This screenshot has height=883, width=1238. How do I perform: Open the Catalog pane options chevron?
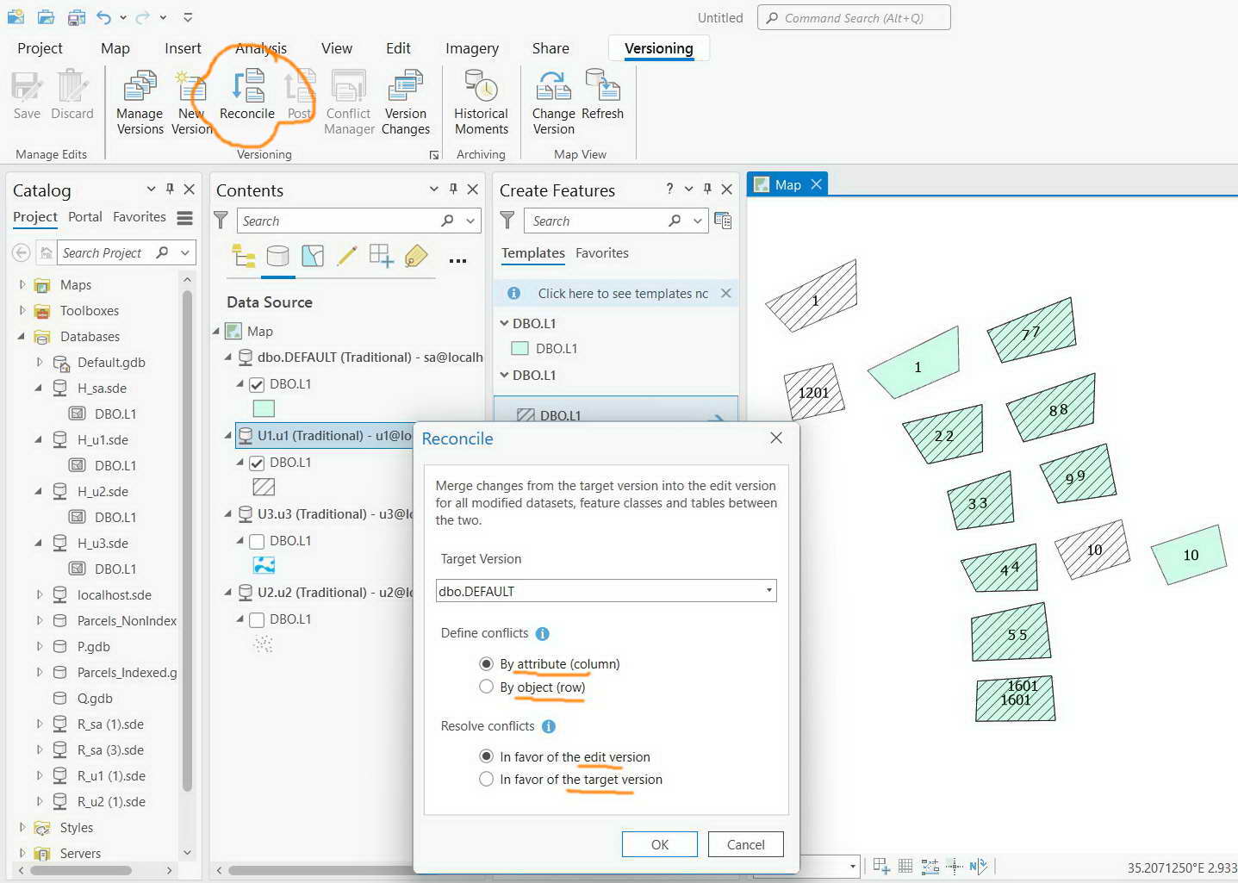pos(151,189)
